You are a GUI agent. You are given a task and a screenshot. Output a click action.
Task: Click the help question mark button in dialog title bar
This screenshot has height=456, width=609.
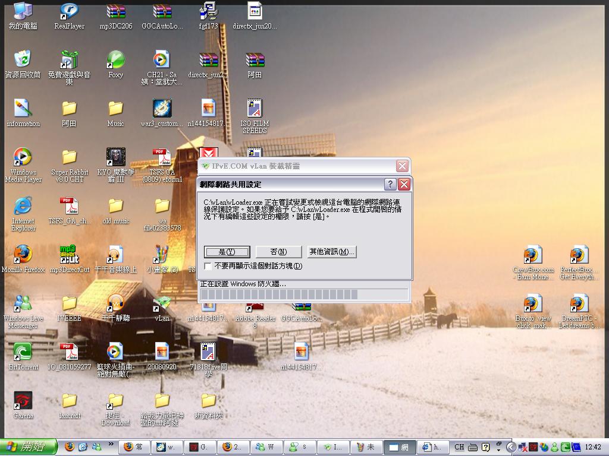pyautogui.click(x=390, y=184)
